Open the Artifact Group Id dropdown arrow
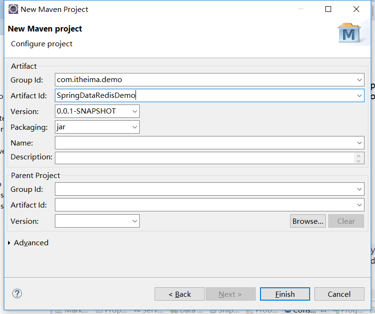This screenshot has height=314, width=375. (x=359, y=80)
